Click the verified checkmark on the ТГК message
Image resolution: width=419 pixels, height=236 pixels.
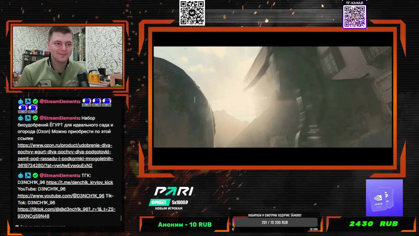pos(35,175)
